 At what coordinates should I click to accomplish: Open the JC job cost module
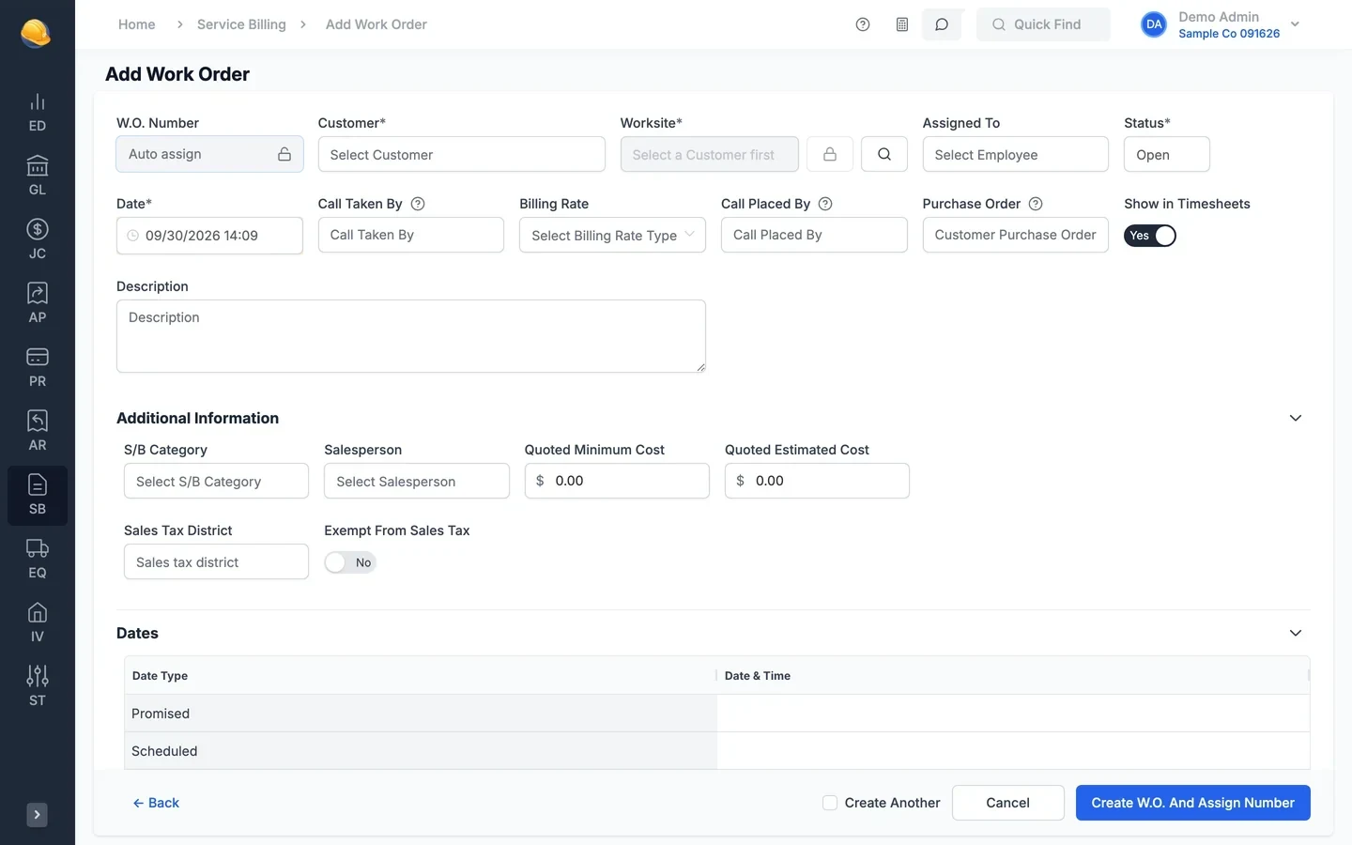[37, 240]
